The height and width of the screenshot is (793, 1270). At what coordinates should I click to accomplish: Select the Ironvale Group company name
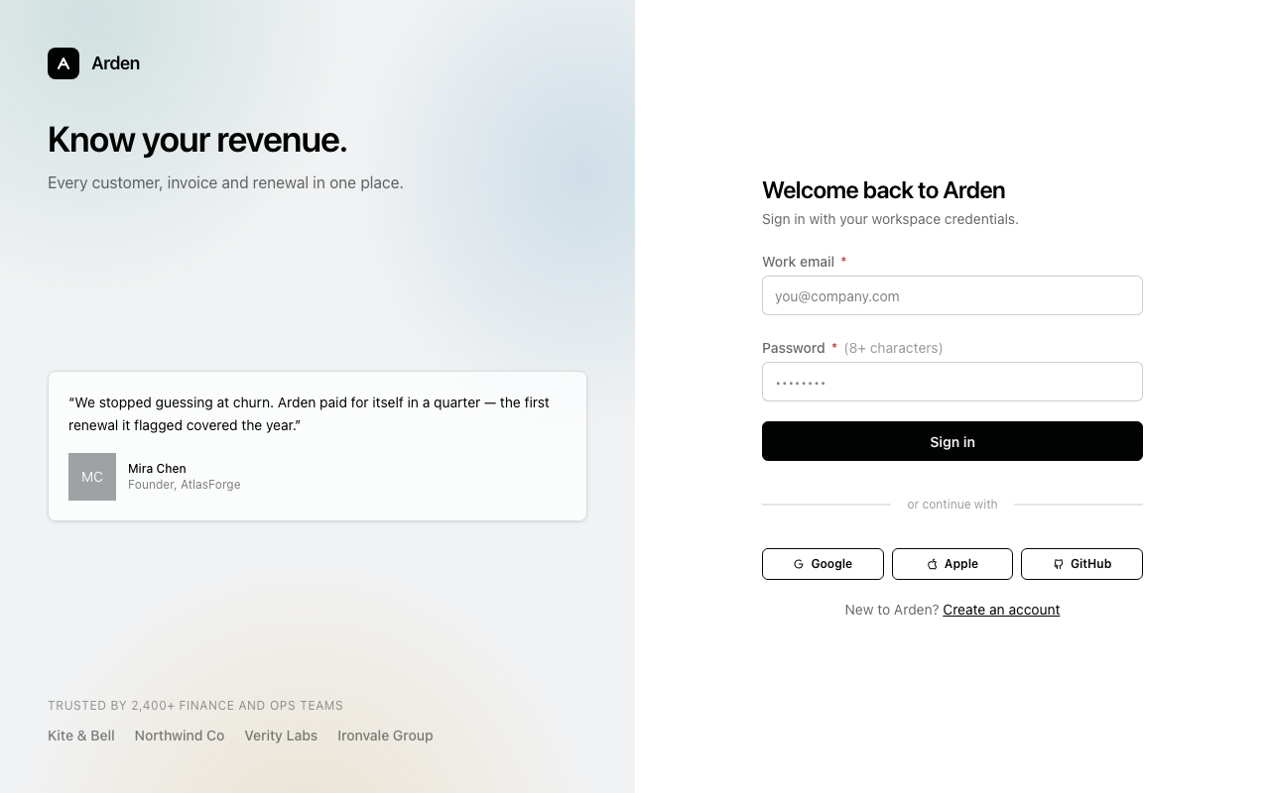tap(385, 736)
